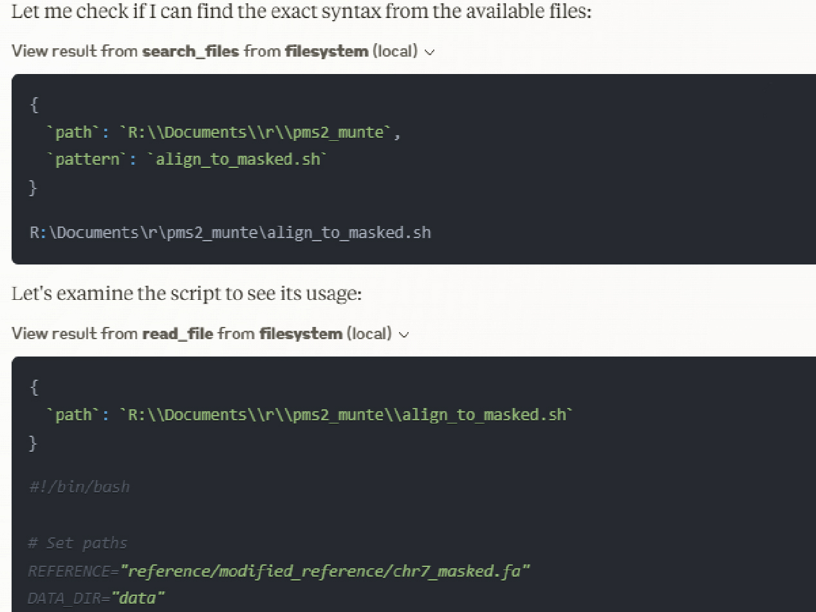
Task: Click the '# Set paths' comment line
Action: pos(78,543)
